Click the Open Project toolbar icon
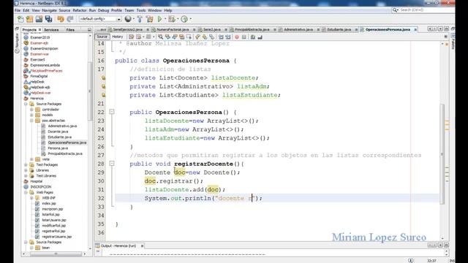Screen dimensions: 468x263 (x=39, y=19)
